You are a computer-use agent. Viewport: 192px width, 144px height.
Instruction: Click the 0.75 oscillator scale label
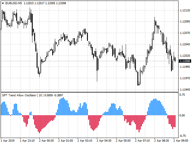tap(182, 95)
